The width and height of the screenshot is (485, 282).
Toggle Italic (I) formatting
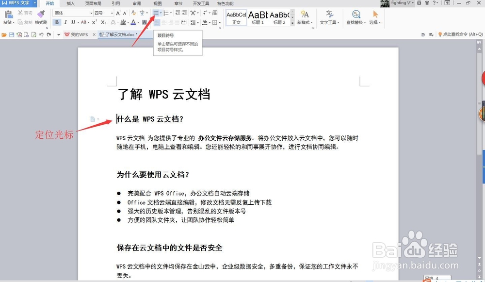point(65,22)
